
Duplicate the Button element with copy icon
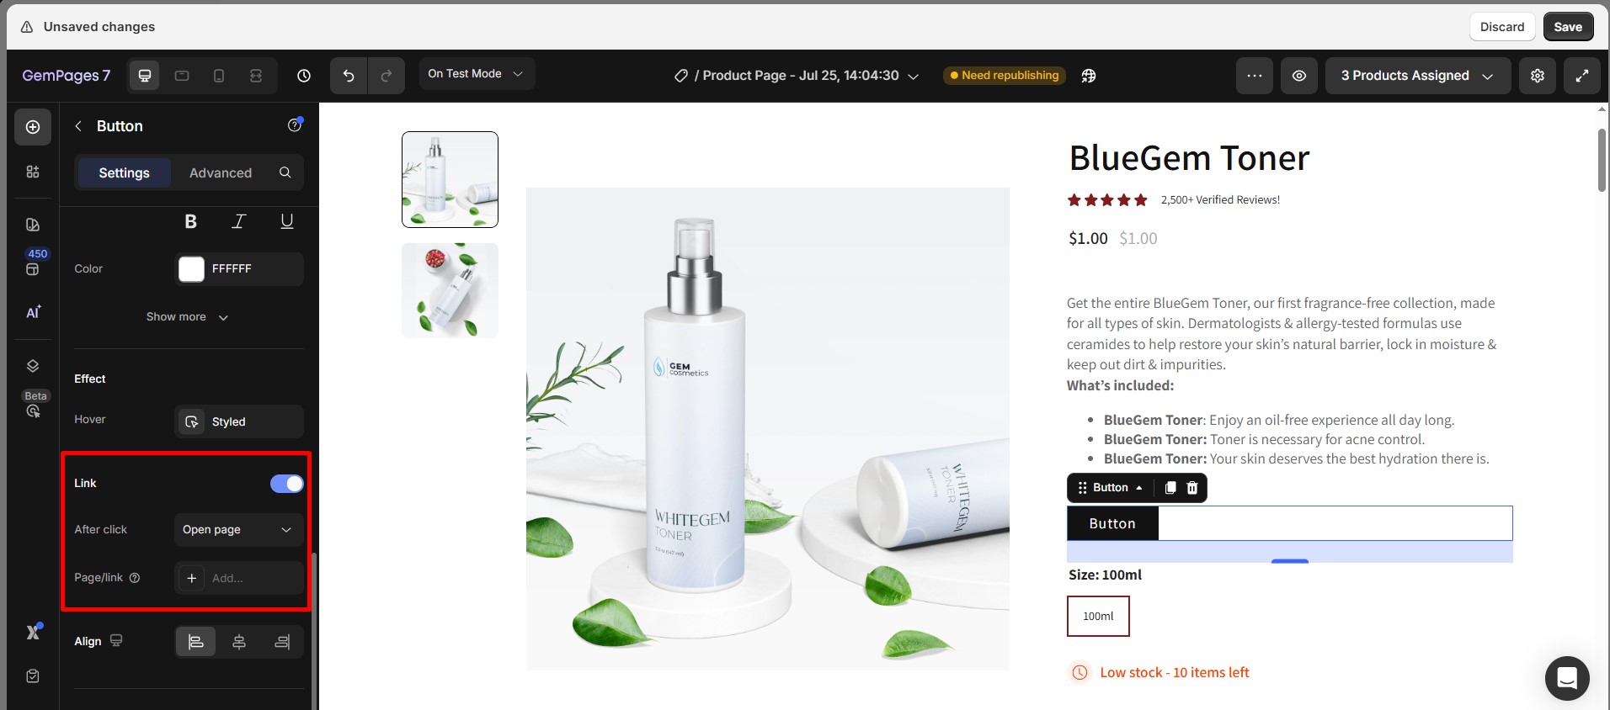(x=1170, y=488)
